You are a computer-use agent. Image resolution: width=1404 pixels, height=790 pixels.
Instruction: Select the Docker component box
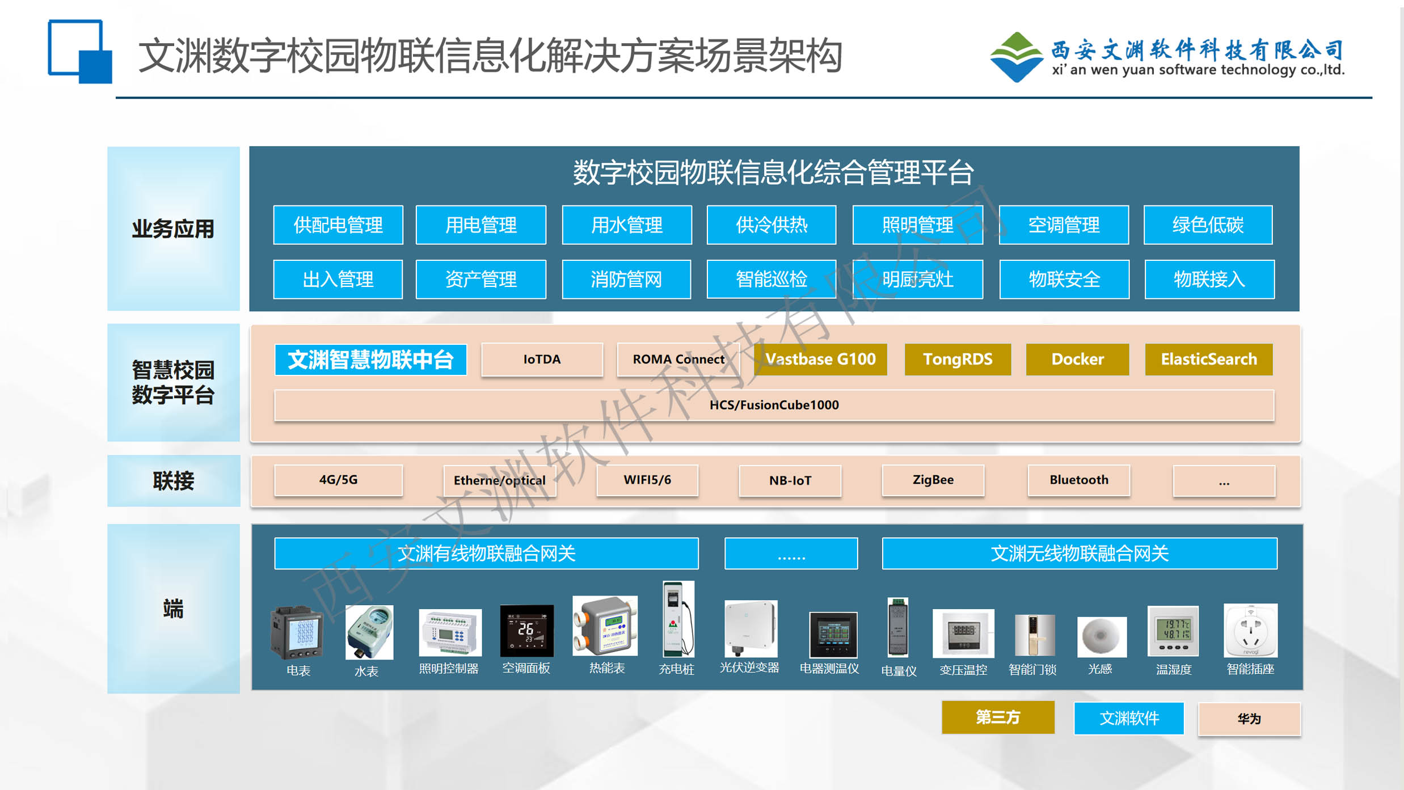pos(1077,360)
